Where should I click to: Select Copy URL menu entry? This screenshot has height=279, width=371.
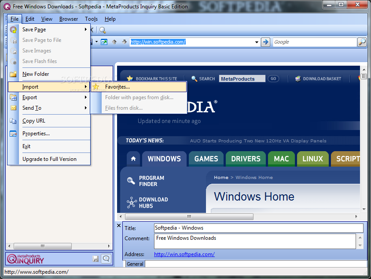(x=49, y=121)
